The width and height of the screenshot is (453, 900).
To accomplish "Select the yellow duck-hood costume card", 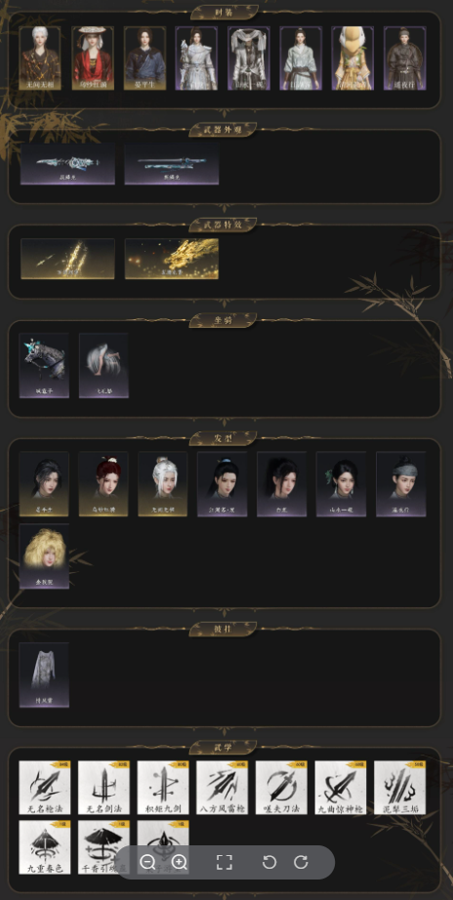I will [x=352, y=58].
